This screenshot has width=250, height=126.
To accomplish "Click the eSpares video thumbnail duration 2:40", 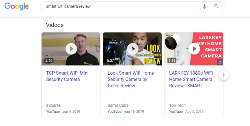I will [x=49, y=60].
